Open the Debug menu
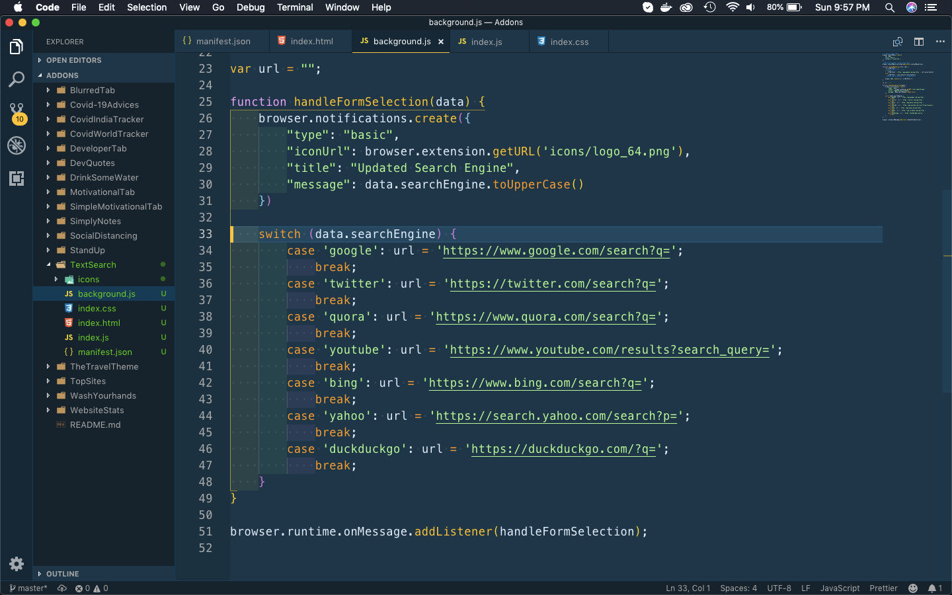The image size is (952, 595). [251, 7]
